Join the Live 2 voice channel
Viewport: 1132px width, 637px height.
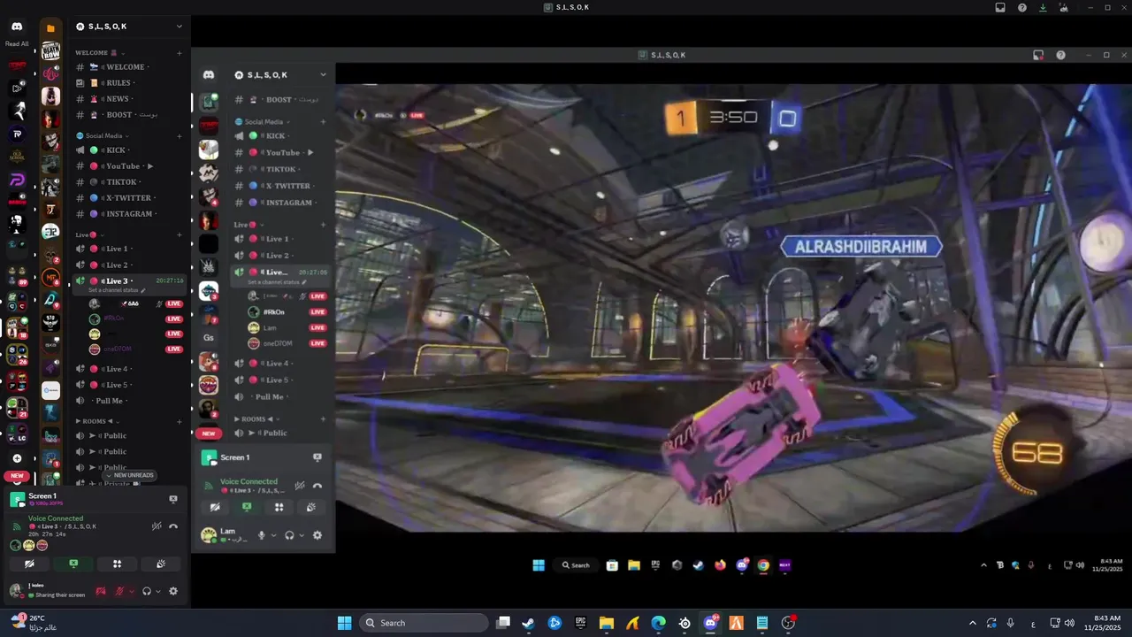pyautogui.click(x=130, y=265)
